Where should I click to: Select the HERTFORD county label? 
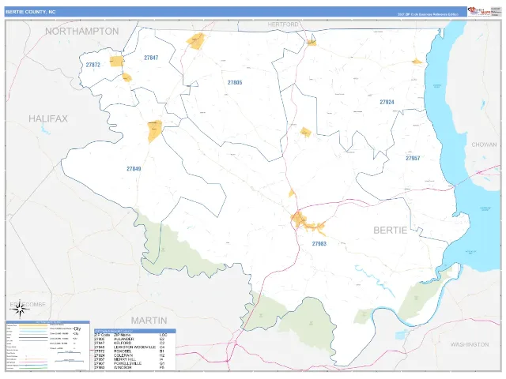point(283,24)
